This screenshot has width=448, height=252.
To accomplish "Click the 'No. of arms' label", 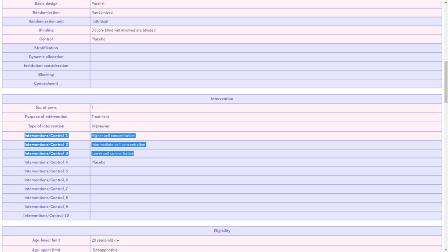I will 46,108.
